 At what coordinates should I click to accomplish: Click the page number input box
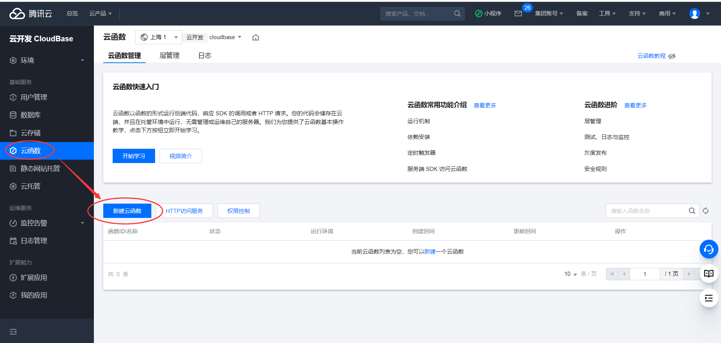(645, 274)
